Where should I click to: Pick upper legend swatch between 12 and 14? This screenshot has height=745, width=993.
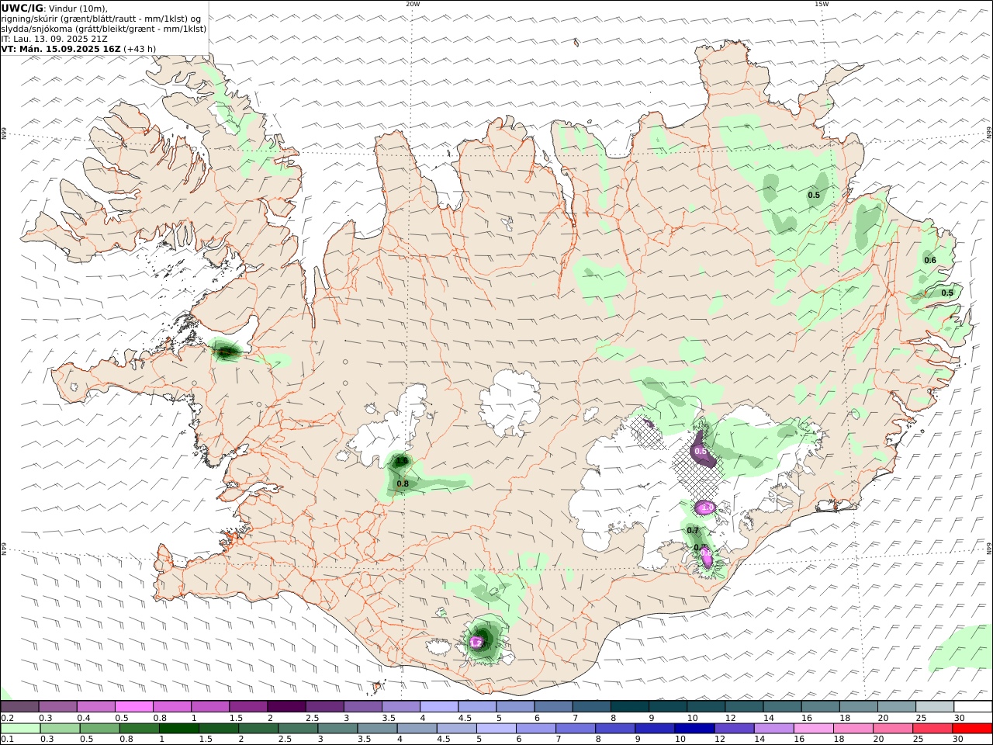[x=743, y=706]
